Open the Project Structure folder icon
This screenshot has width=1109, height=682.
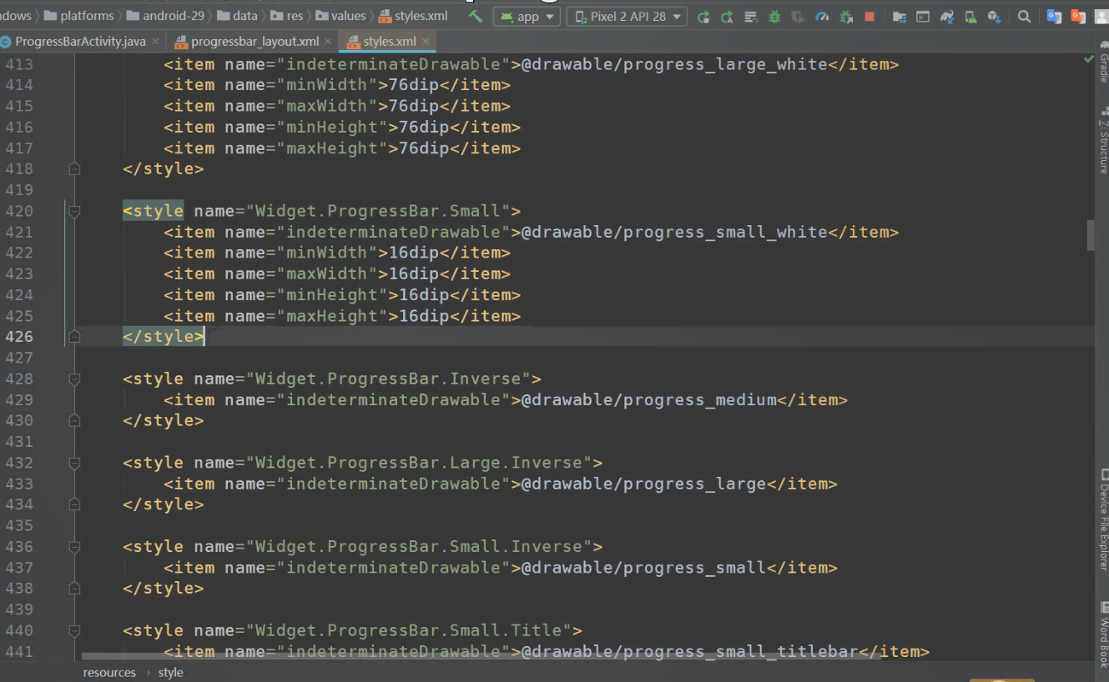pos(899,17)
